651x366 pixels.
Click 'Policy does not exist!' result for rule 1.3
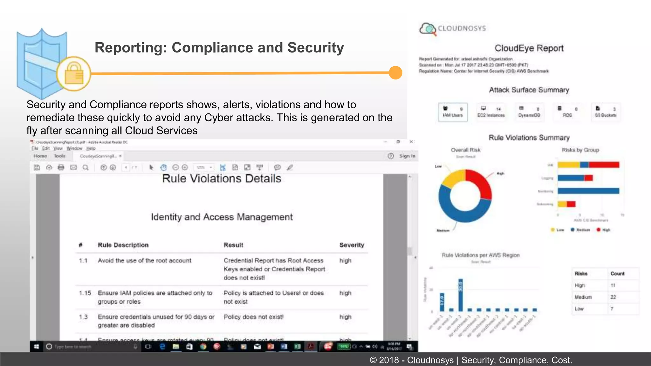[x=254, y=317]
